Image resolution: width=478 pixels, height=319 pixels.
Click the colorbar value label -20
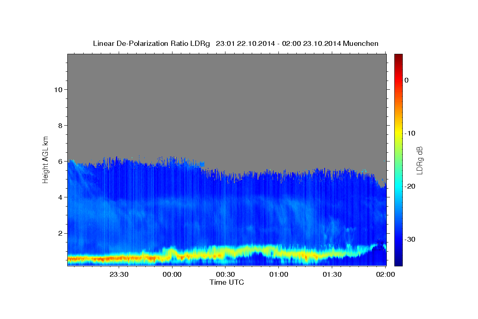pyautogui.click(x=410, y=186)
